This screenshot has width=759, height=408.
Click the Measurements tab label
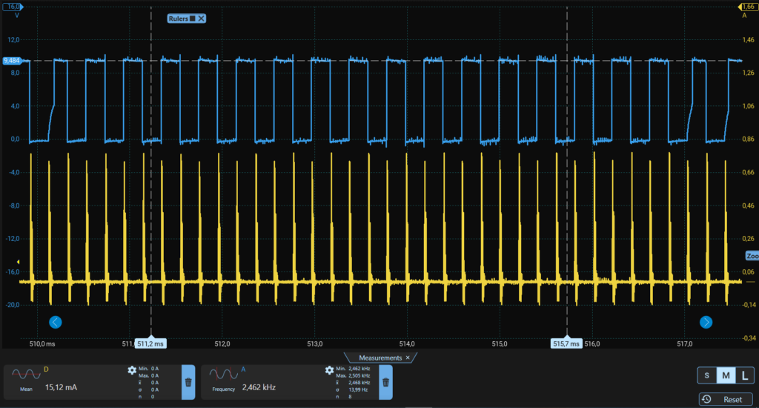tap(381, 358)
